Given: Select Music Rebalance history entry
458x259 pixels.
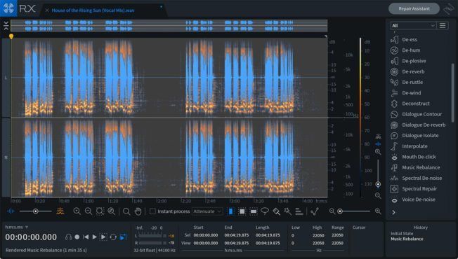Looking at the screenshot, I should coord(407,239).
